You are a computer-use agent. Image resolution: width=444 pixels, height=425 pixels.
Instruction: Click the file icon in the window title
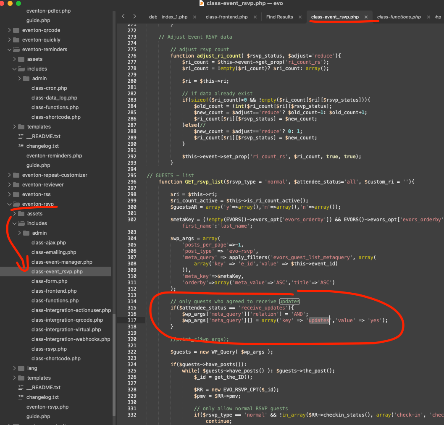tap(202, 3)
